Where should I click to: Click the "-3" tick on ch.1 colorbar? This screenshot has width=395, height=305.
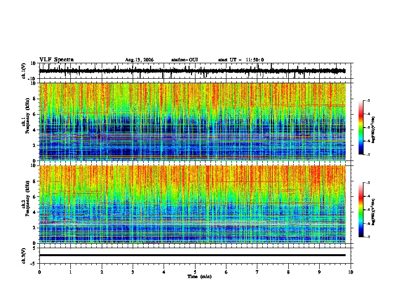368,101
